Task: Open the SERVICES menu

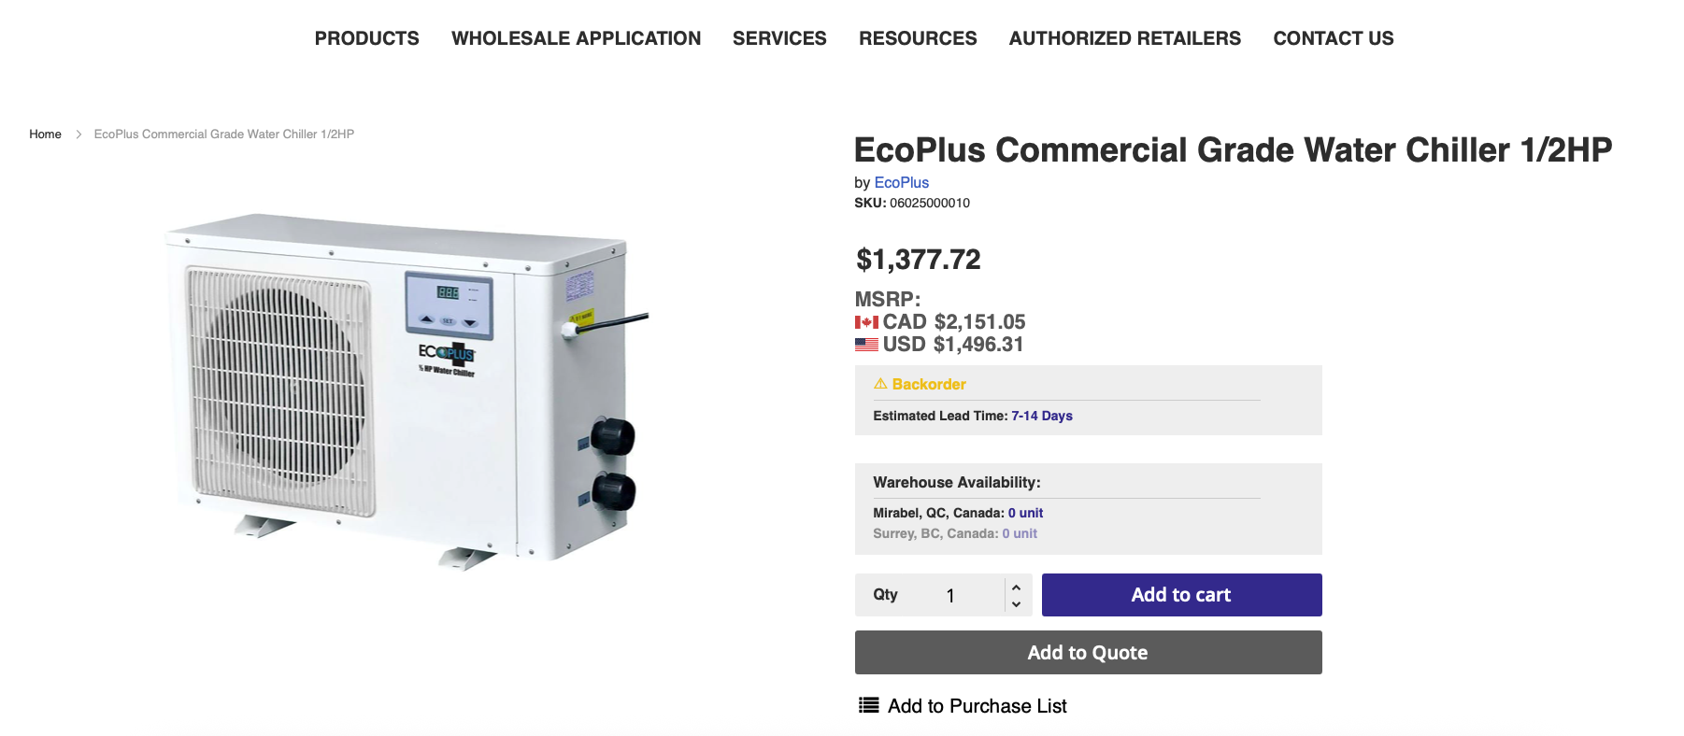Action: pos(779,38)
